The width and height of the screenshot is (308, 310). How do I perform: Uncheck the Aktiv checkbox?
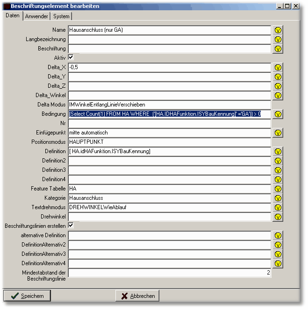pos(71,57)
